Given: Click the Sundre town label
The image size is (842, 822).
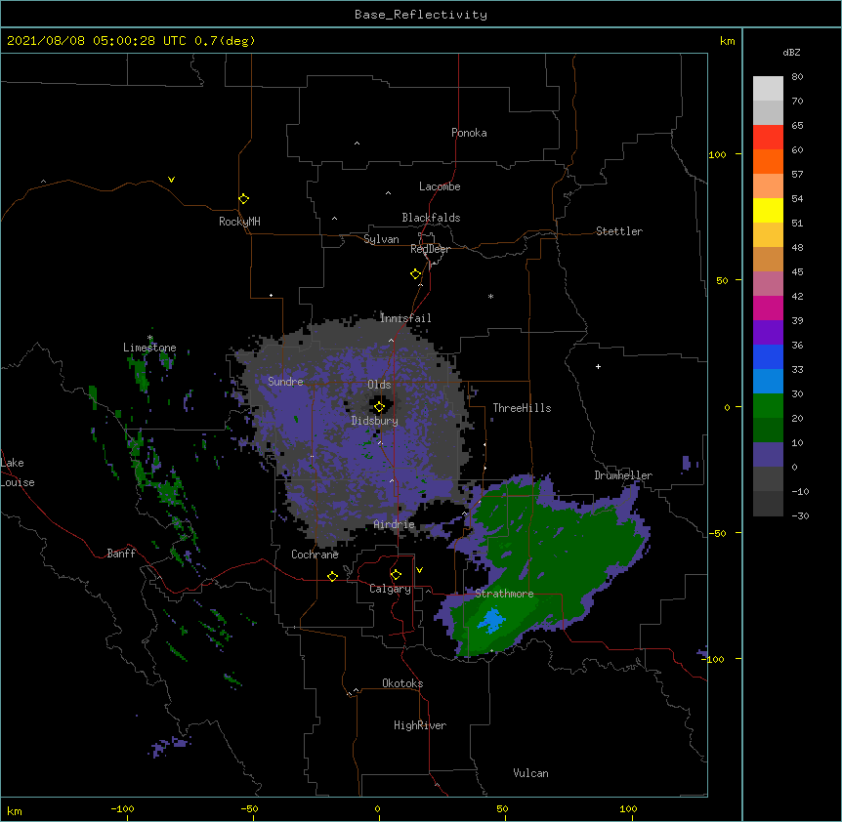Looking at the screenshot, I should [x=285, y=382].
